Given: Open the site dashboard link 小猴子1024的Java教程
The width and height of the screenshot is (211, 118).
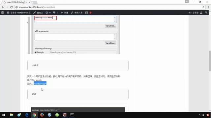Looking at the screenshot, I should (19, 12).
